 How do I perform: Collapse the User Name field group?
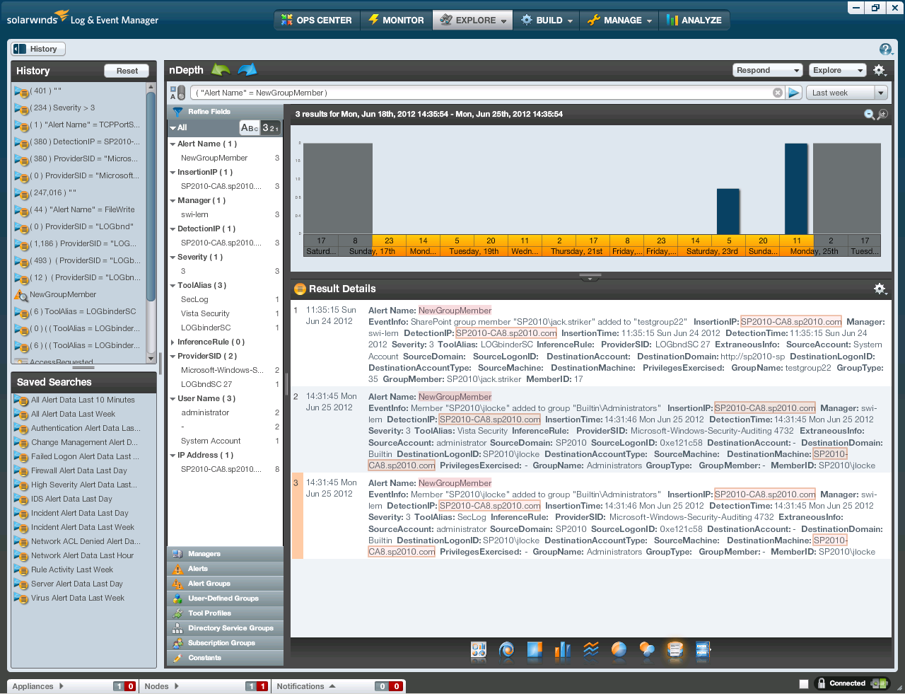pos(173,398)
